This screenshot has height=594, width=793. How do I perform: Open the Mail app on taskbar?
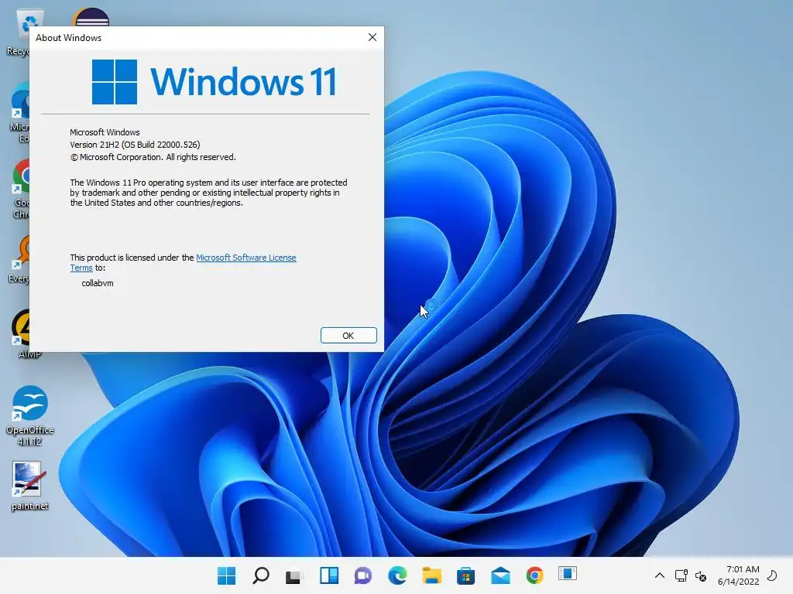click(500, 575)
